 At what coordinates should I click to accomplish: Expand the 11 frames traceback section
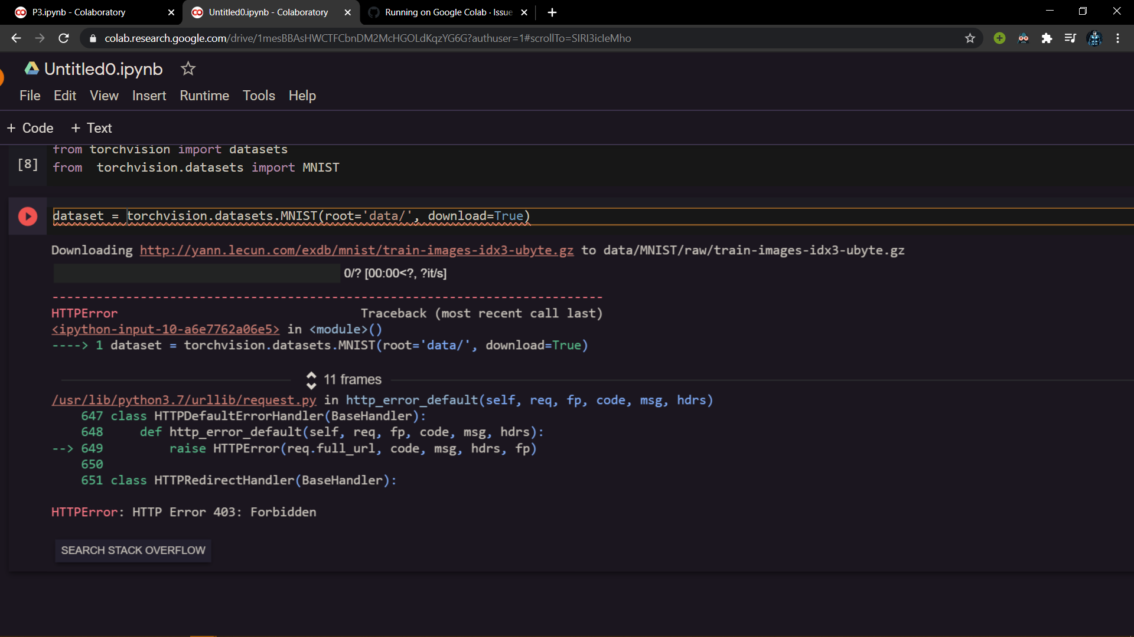click(x=344, y=380)
